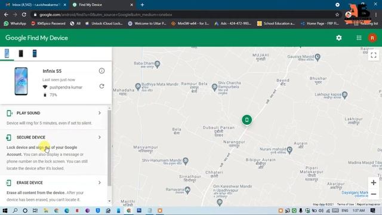Select the third device tab (blue phone)
382x215 pixels.
(x=35, y=53)
